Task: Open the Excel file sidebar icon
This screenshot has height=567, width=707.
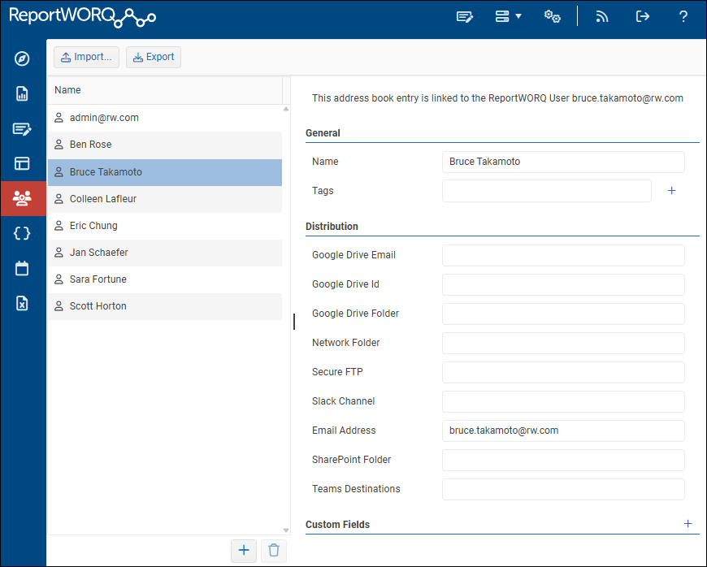Action: 22,303
